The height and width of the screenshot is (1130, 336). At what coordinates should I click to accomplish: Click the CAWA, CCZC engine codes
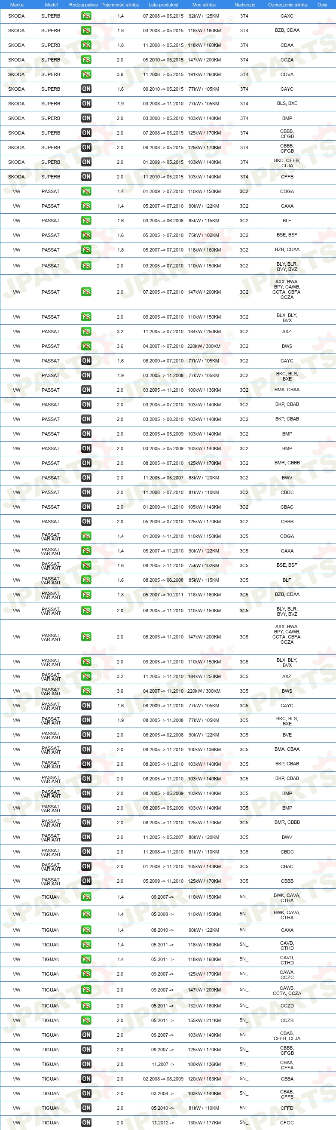click(x=287, y=975)
